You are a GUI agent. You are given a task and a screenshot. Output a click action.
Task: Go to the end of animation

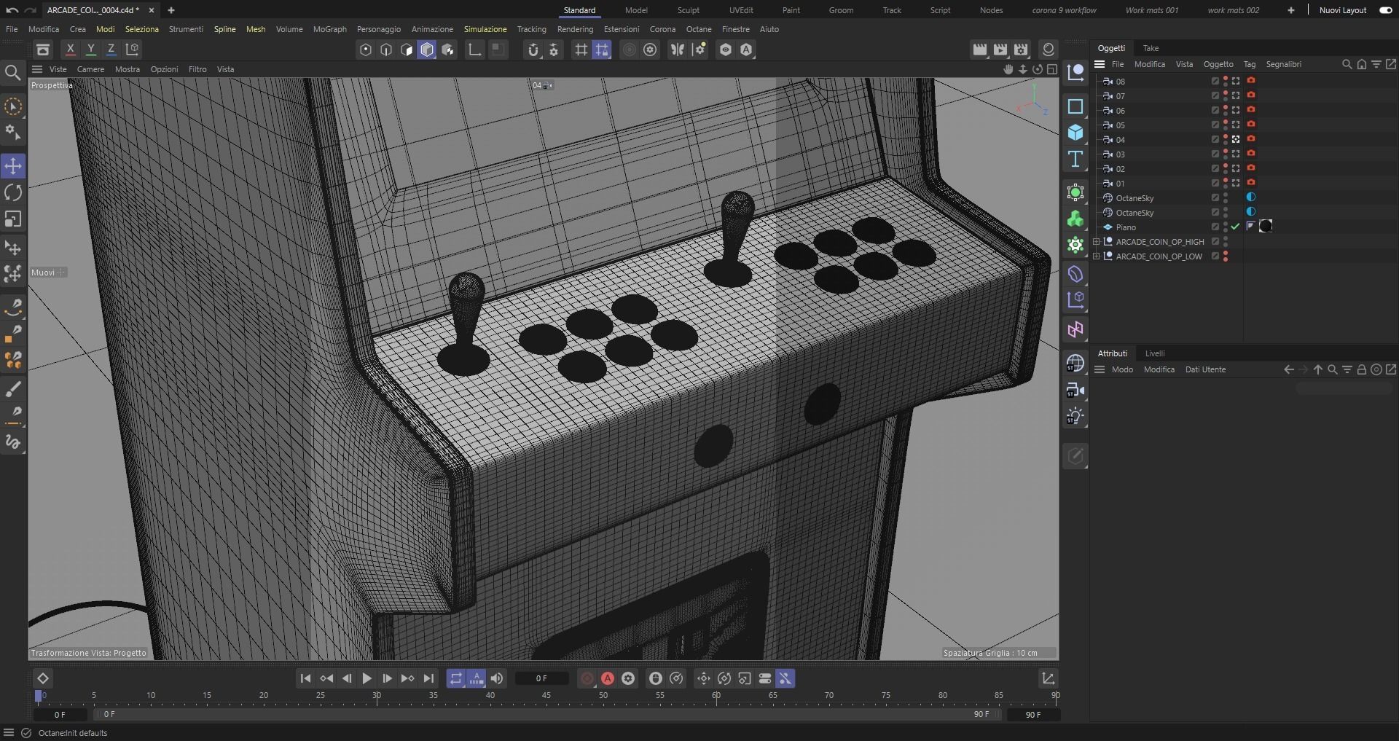click(428, 678)
